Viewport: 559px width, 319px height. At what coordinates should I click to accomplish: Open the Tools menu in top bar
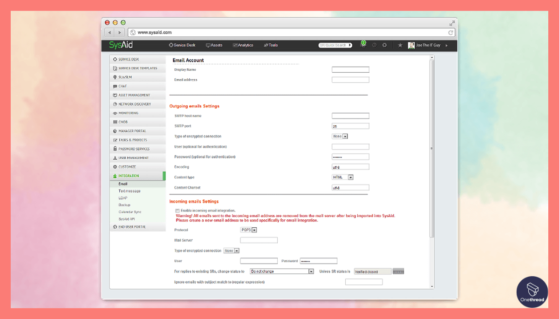(272, 45)
